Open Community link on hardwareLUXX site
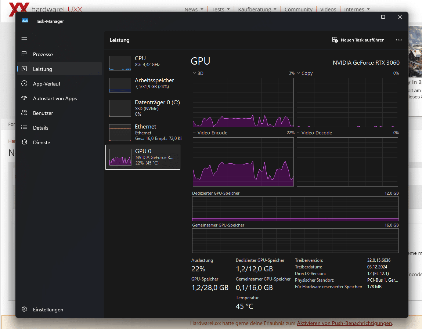Viewport: 422px width, 329px height. (x=299, y=10)
